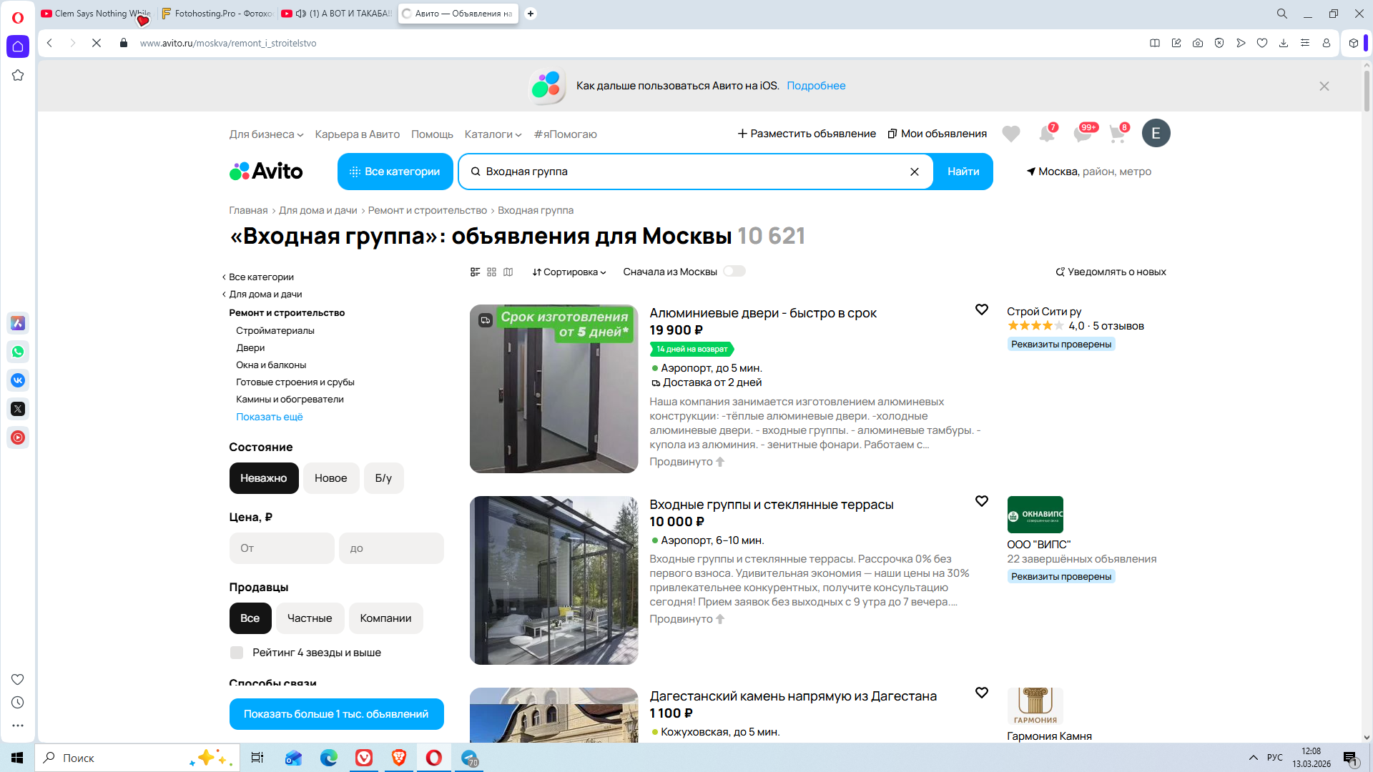Open WhatsApp in Opera sidebar

tap(18, 352)
